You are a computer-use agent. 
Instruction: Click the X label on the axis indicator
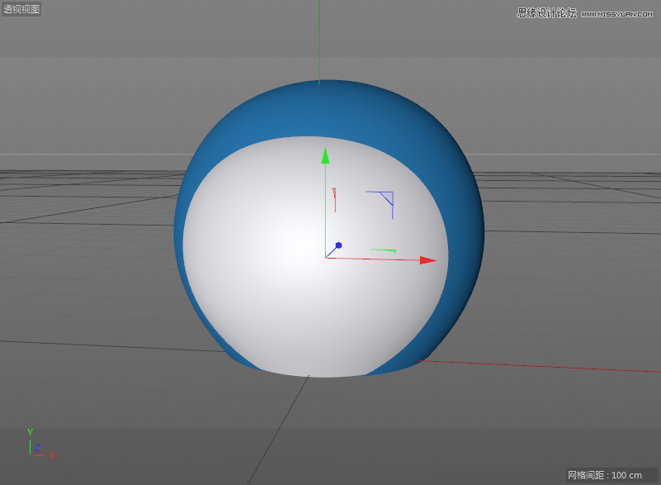click(51, 455)
